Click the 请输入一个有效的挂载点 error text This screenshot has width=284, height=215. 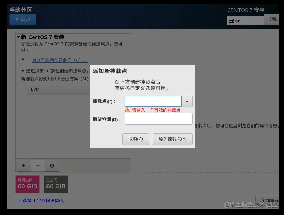click(158, 110)
